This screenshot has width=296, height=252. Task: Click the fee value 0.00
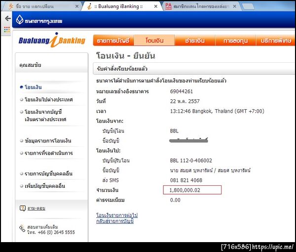coord(175,200)
